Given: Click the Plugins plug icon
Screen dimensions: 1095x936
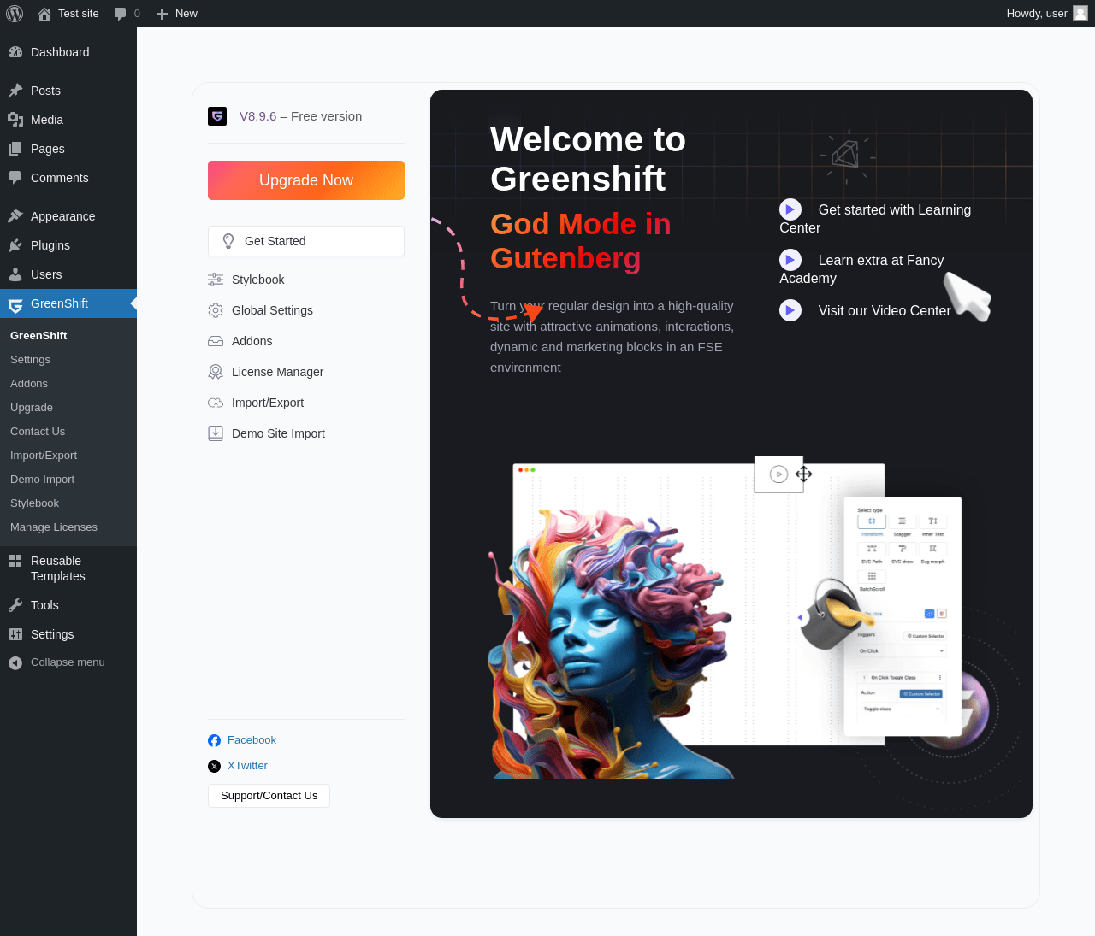Looking at the screenshot, I should pyautogui.click(x=15, y=245).
